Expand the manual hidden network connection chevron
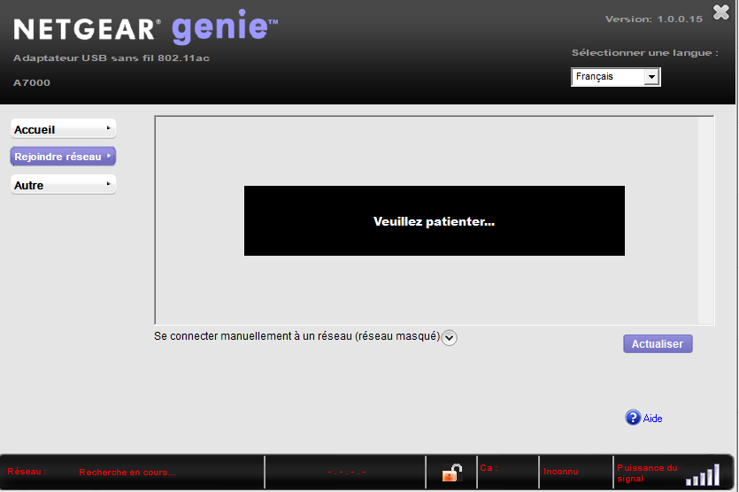The image size is (739, 492). 449,337
